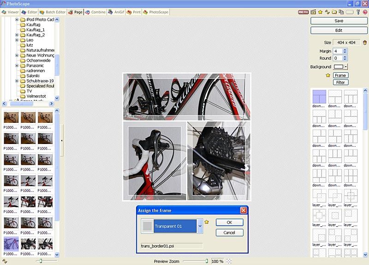Click the folder tree scroll-right arrow

[x=51, y=104]
